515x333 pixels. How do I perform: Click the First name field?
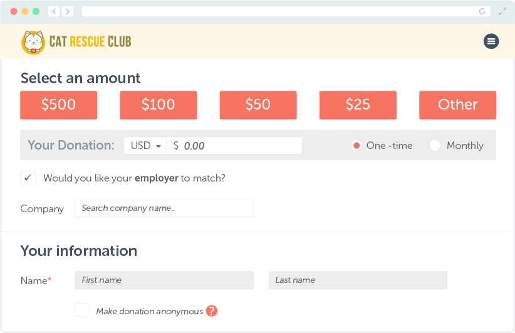[x=164, y=280]
